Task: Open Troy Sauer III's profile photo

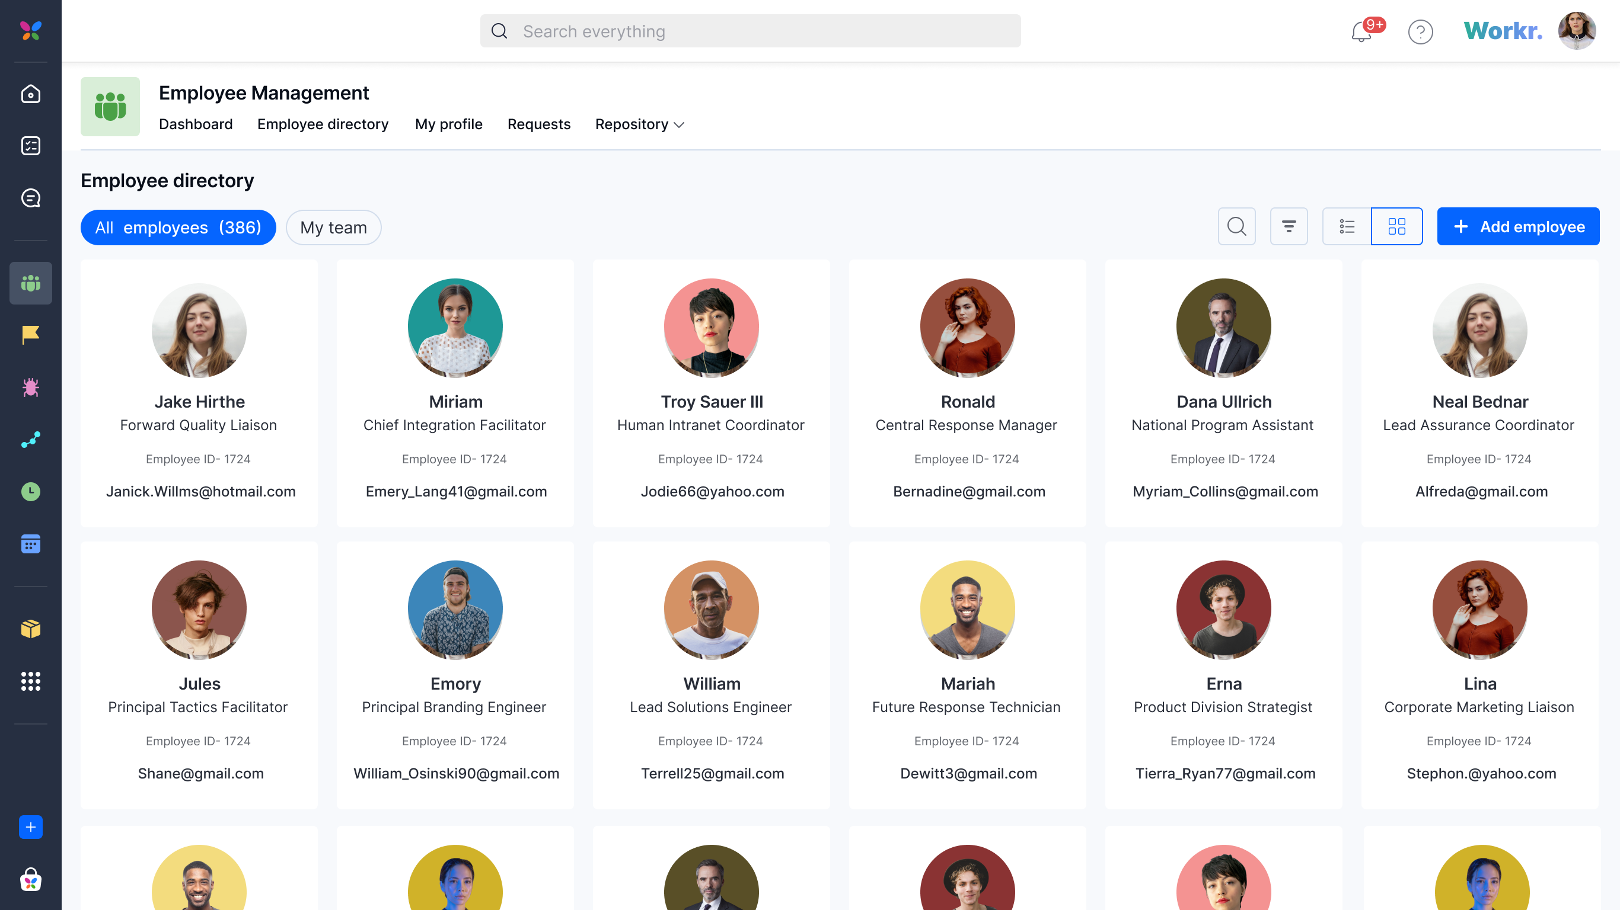Action: 711,328
